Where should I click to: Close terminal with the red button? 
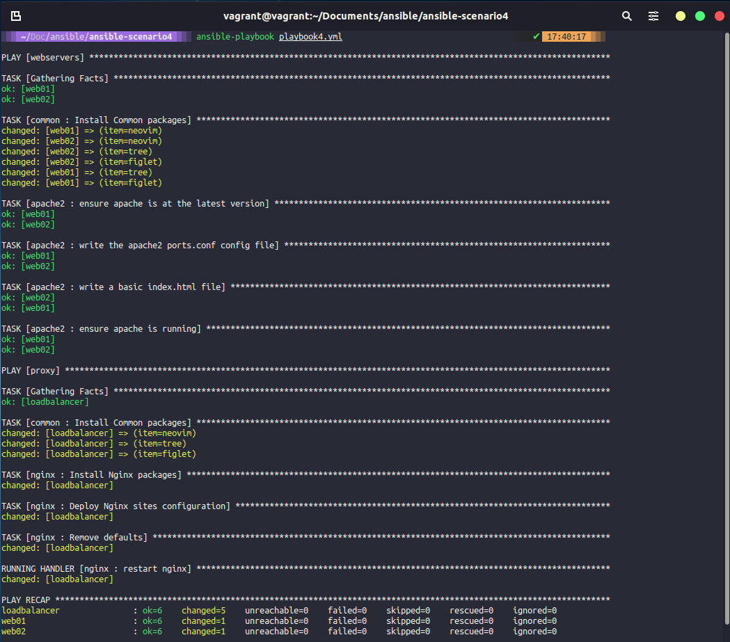click(x=719, y=16)
